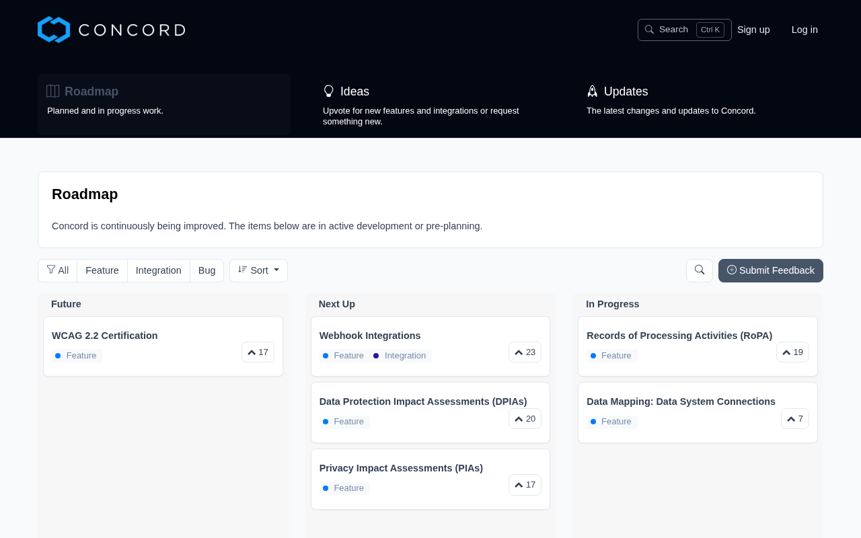Select the All filter
This screenshot has height=538, width=861.
[58, 270]
